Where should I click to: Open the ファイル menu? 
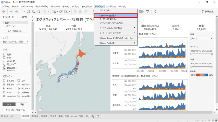click(x=5, y=7)
